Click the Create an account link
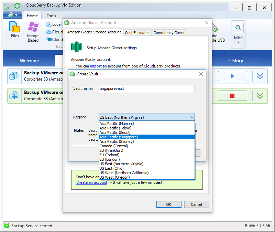 pyautogui.click(x=92, y=182)
